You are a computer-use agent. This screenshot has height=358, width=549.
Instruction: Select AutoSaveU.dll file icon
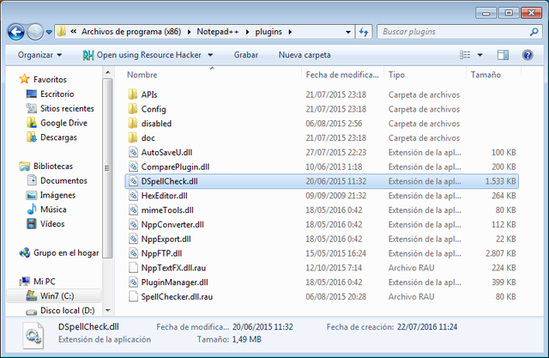click(x=133, y=152)
